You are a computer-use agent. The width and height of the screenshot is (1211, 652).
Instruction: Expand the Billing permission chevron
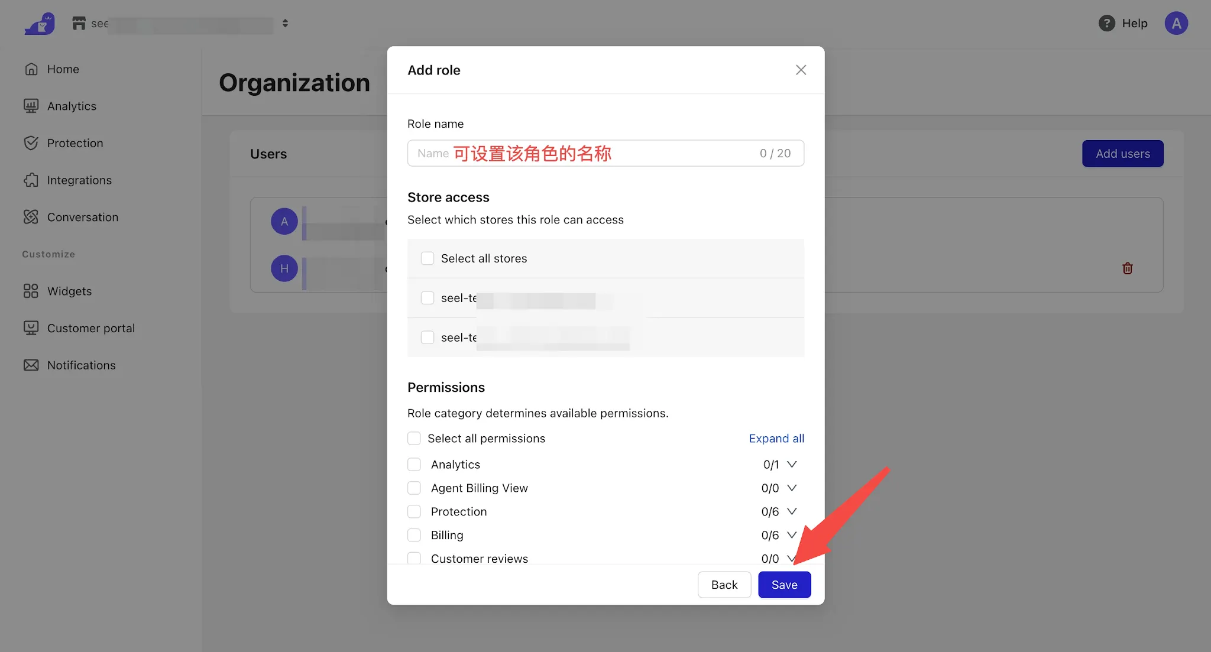tap(792, 535)
